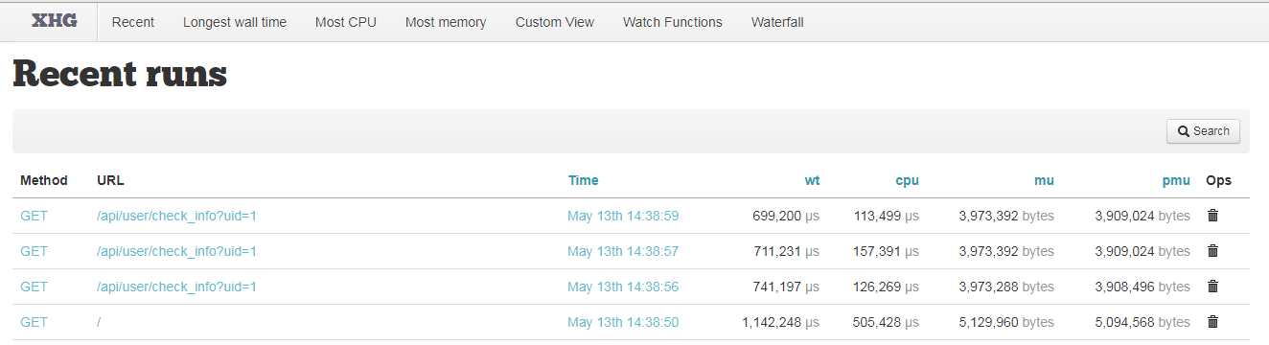Select the 126,269 µs cpu value
The image size is (1269, 345).
pos(886,287)
